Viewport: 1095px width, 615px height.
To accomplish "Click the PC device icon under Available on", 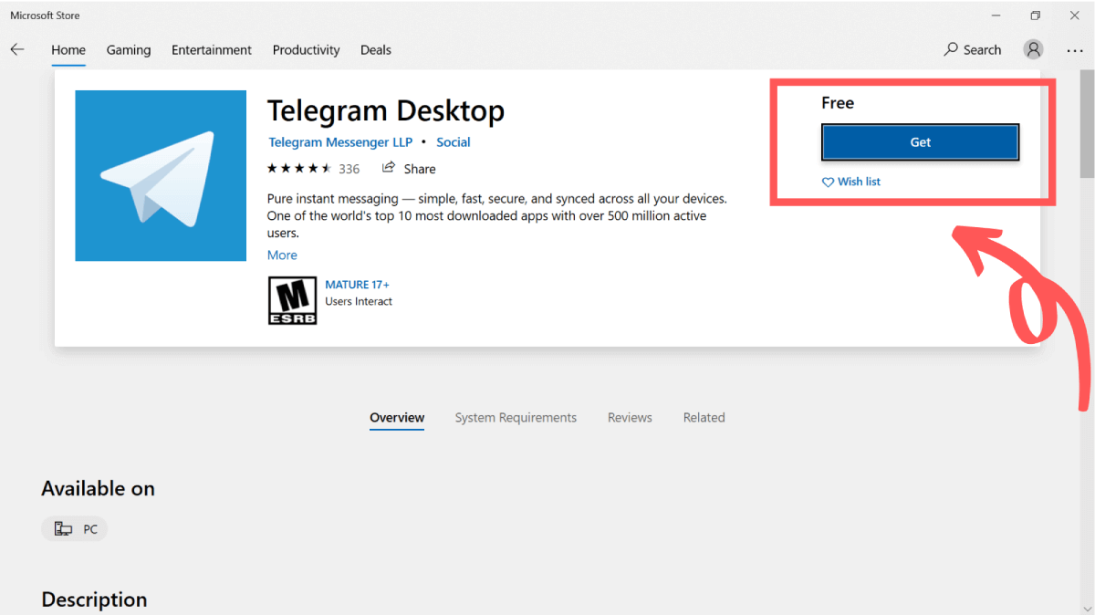I will (63, 529).
